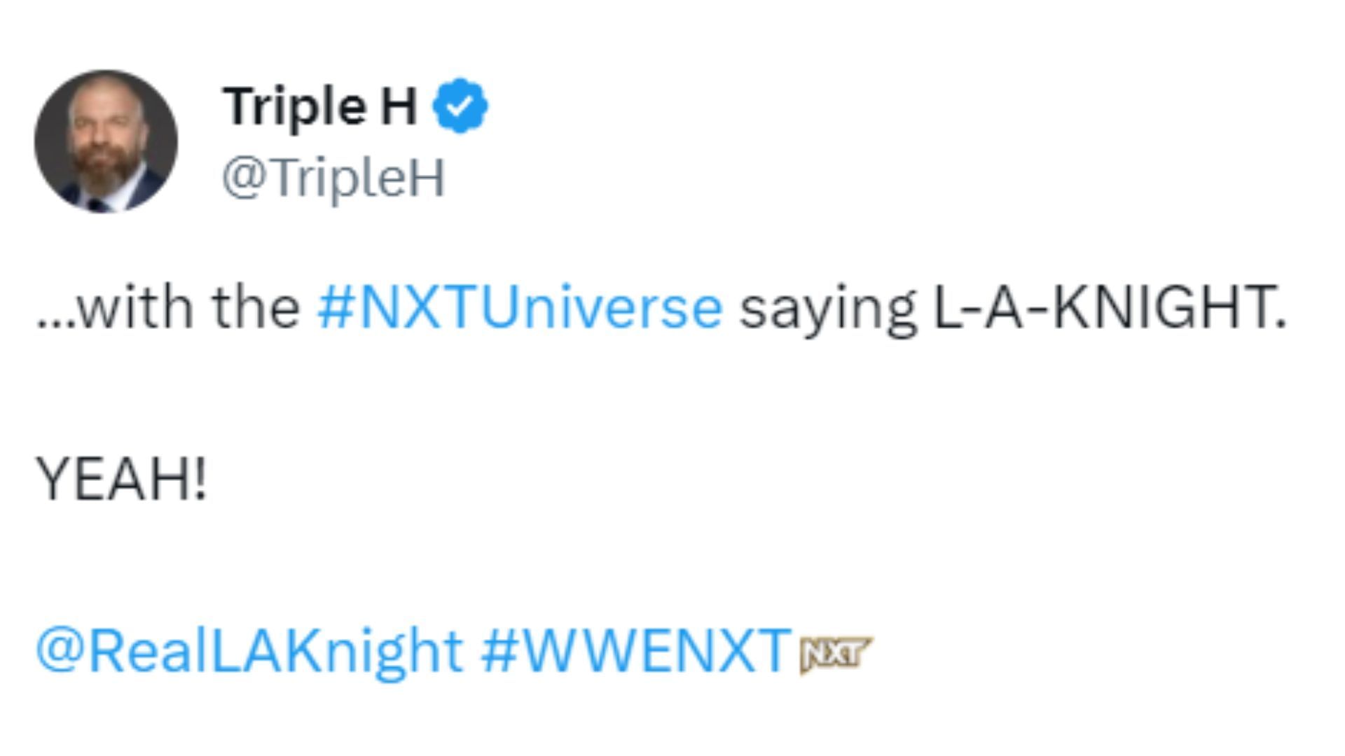Click the Triple H display name

[x=319, y=106]
